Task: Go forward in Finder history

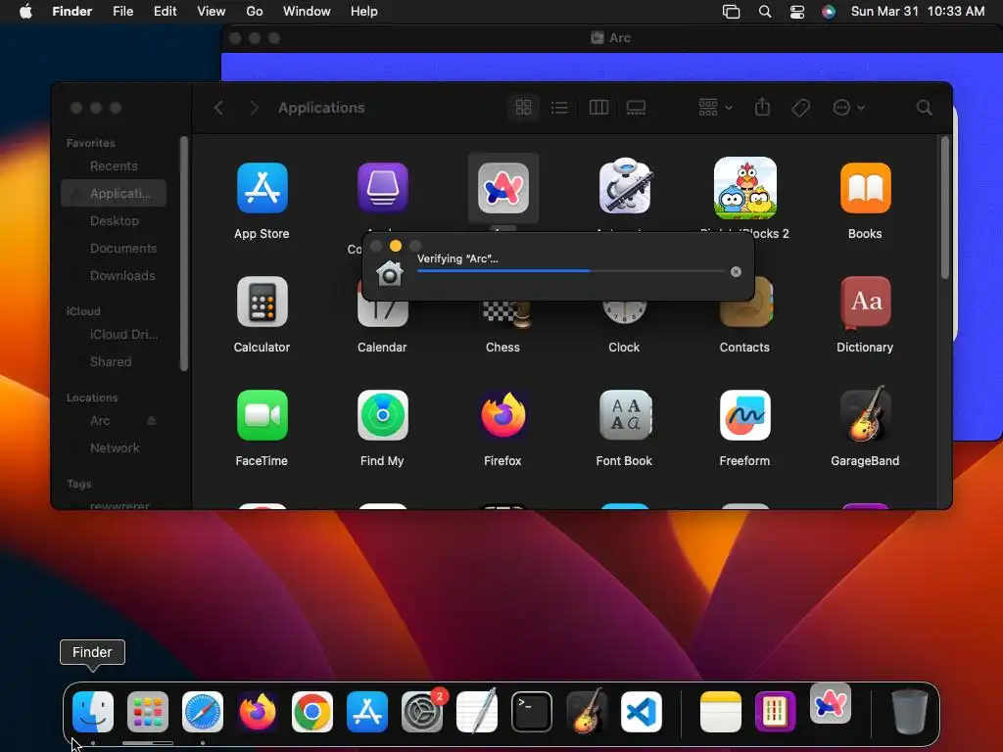Action: [254, 108]
